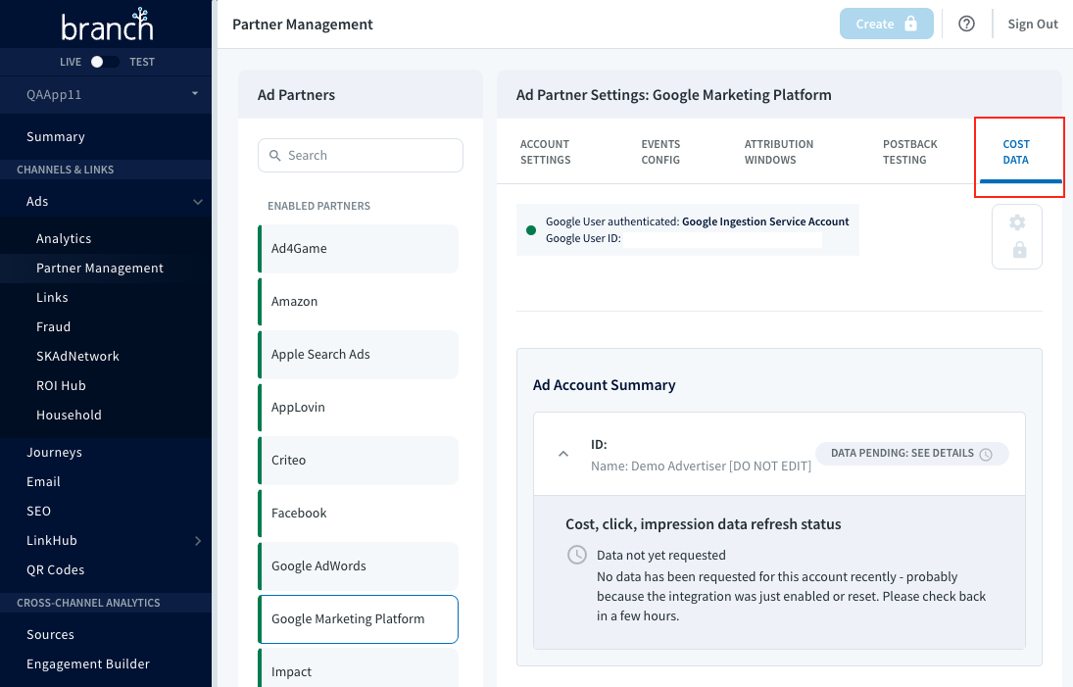Expand the LinkHub submenu arrow
1073x687 pixels.
pyautogui.click(x=198, y=541)
